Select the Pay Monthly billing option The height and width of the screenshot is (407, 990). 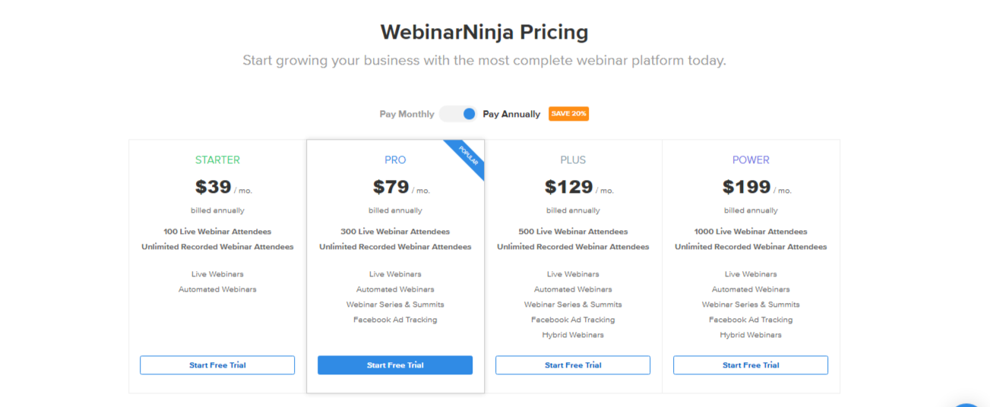(407, 114)
